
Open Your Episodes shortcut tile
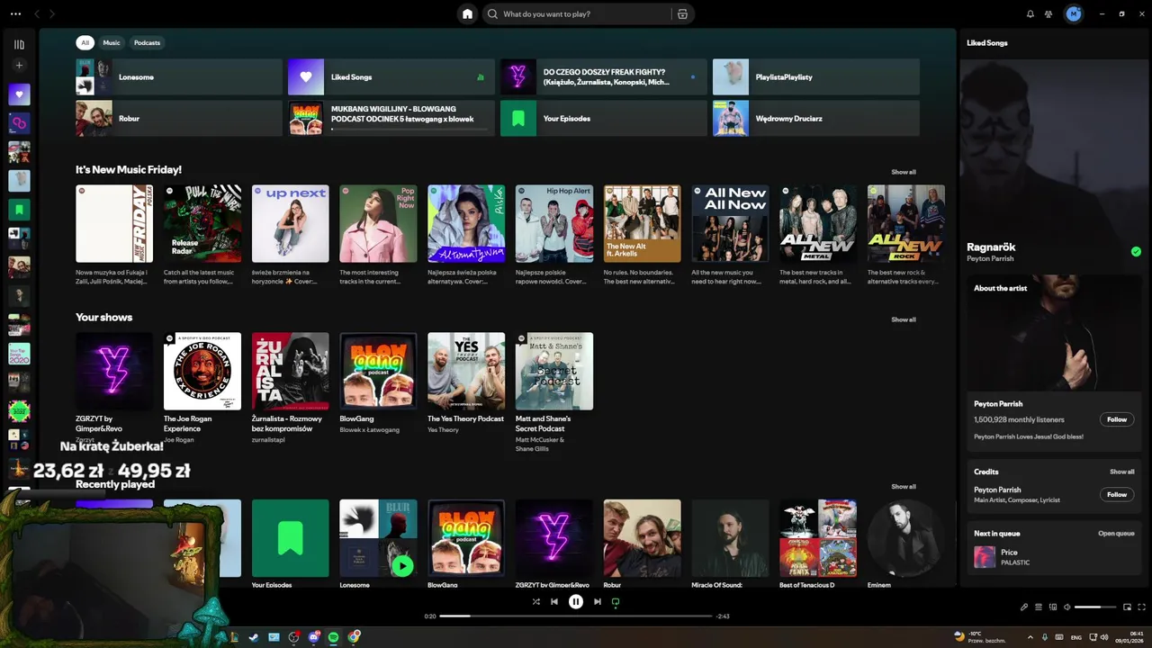click(x=604, y=118)
